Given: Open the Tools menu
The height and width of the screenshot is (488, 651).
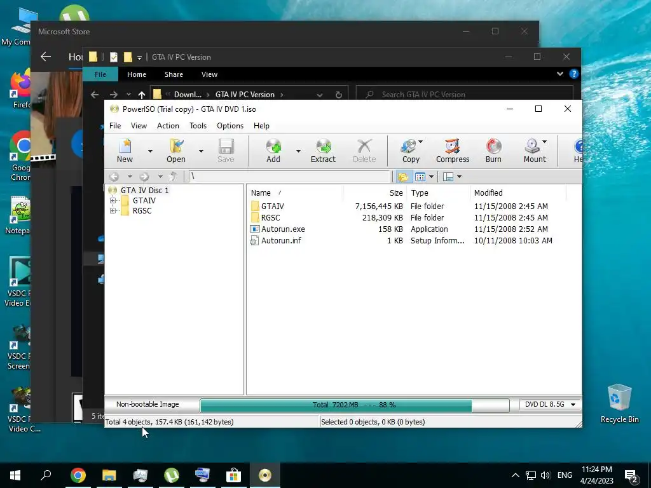Looking at the screenshot, I should [x=198, y=126].
